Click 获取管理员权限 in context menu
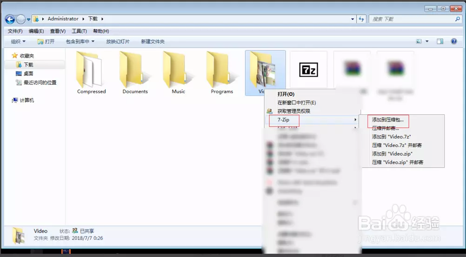Screen dimensions: 466x257 [x=293, y=111]
